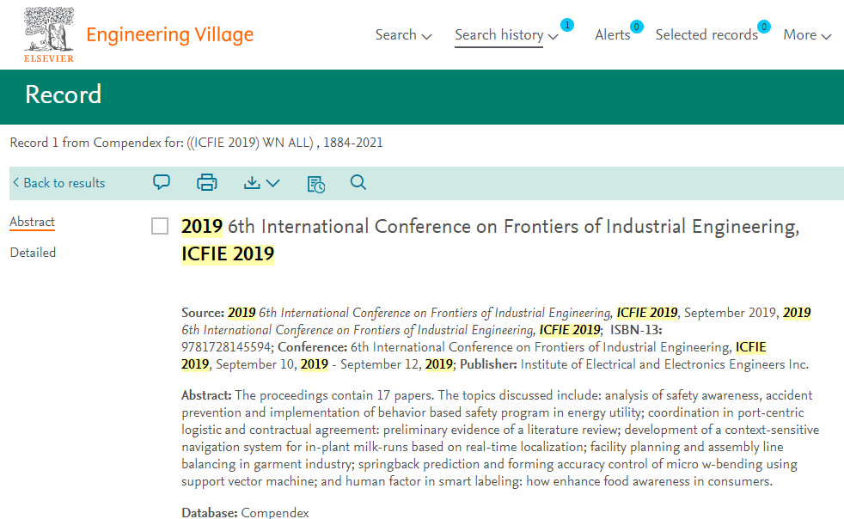Screen dimensions: 844x519
Task: Open the Alerts menu item
Action: pyautogui.click(x=613, y=35)
